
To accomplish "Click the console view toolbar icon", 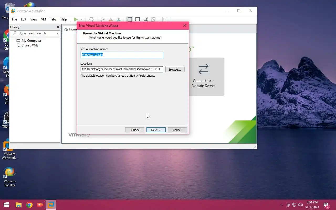I will pyautogui.click(x=165, y=19).
